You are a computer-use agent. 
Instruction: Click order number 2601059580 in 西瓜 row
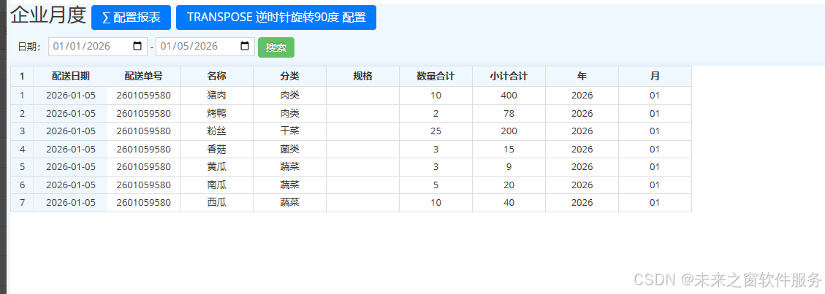coord(144,203)
